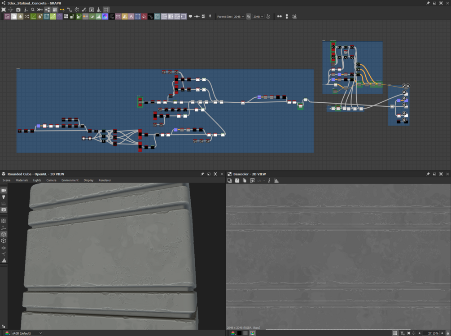Select the black background swatch in 2D view
Image resolution: width=451 pixels, height=336 pixels.
239,333
